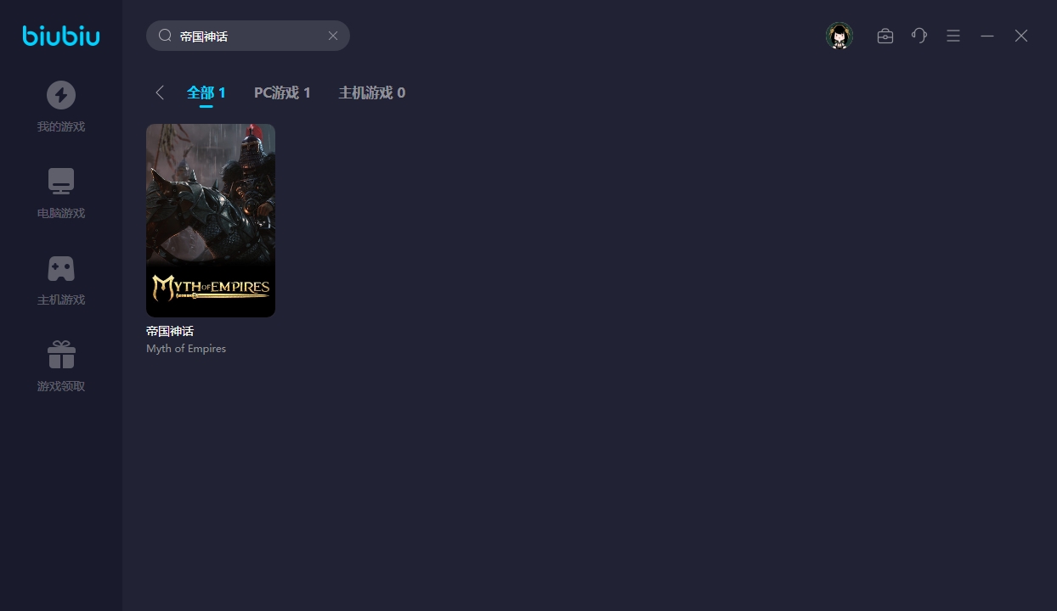Open My Games lightning bolt icon
Viewport: 1057px width, 611px height.
[x=61, y=95]
